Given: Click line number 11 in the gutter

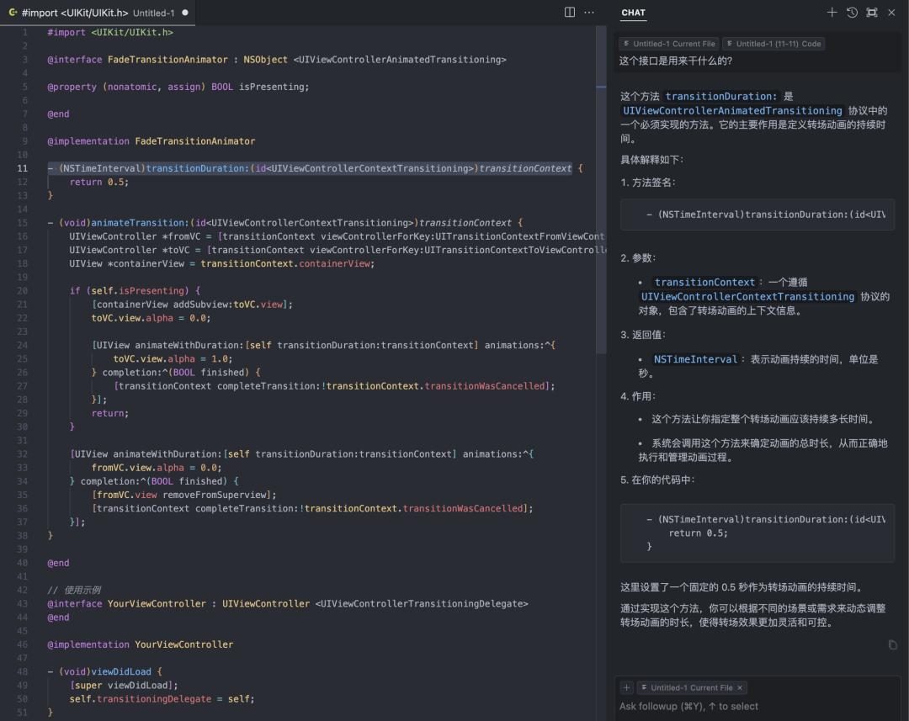Looking at the screenshot, I should 23,168.
